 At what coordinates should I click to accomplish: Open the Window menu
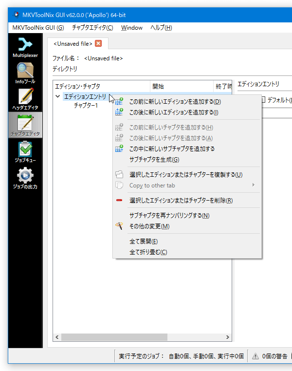(132, 28)
